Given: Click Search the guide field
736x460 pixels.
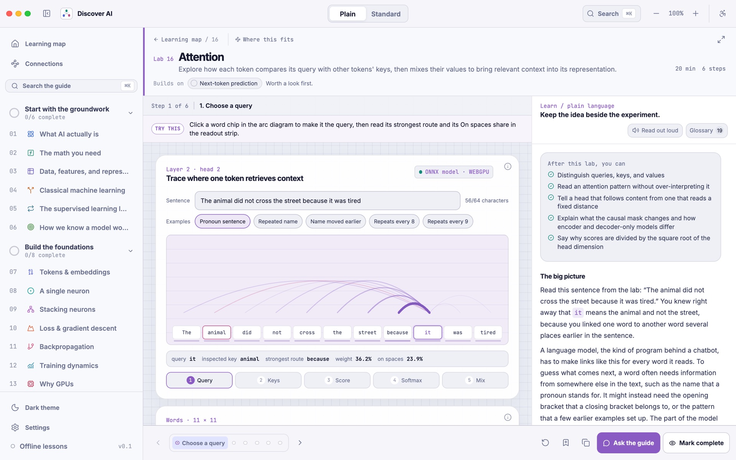Looking at the screenshot, I should point(71,86).
